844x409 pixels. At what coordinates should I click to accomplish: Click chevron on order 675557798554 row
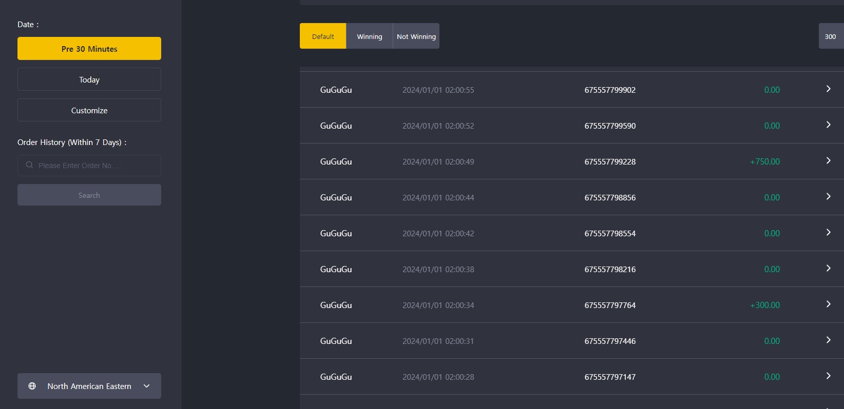pyautogui.click(x=828, y=232)
